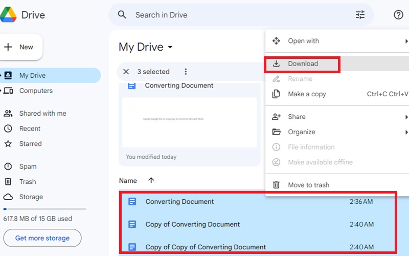Click the Organize folder icon
409x256 pixels.
click(x=276, y=132)
